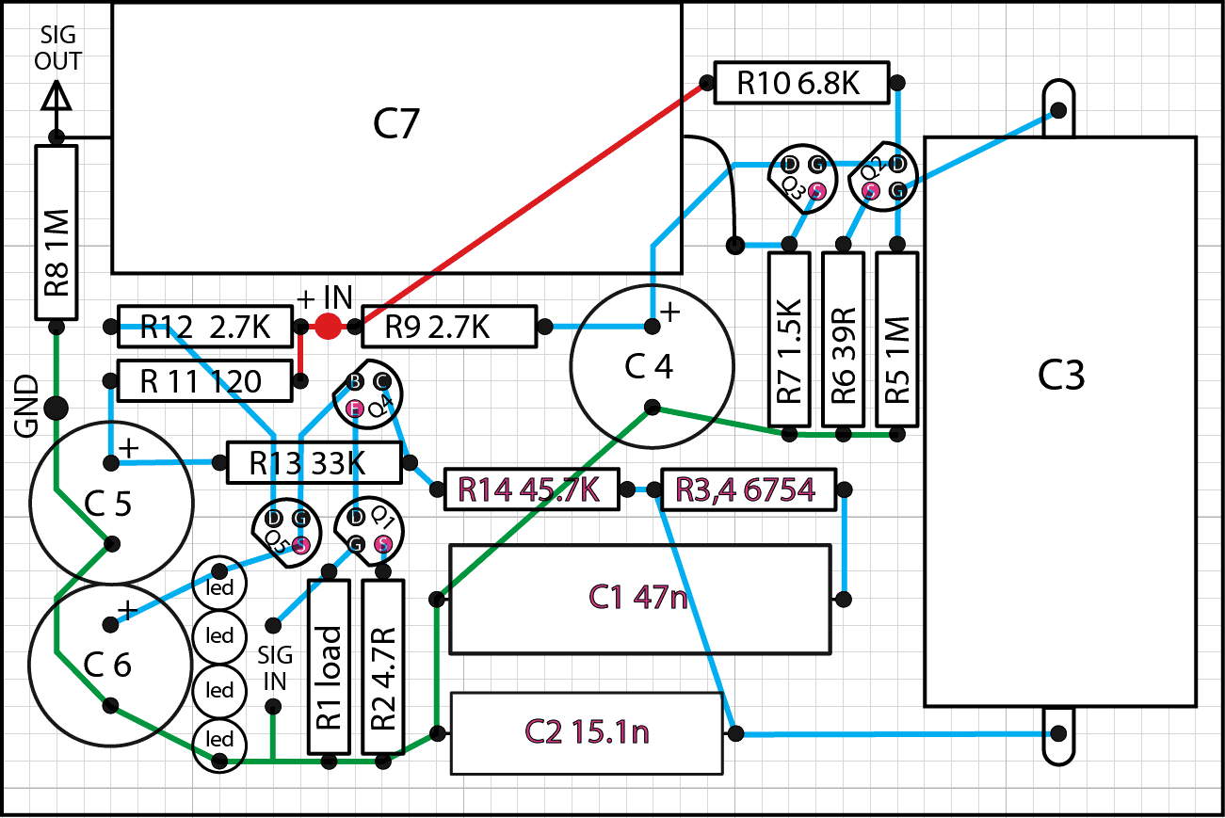Click the Q2 gate pin G
The image size is (1225, 818).
tap(897, 191)
